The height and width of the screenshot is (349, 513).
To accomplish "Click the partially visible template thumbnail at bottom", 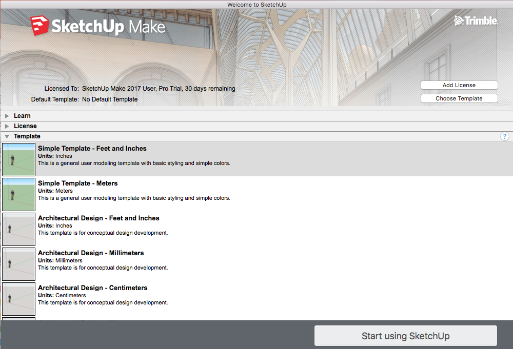I will point(18,319).
